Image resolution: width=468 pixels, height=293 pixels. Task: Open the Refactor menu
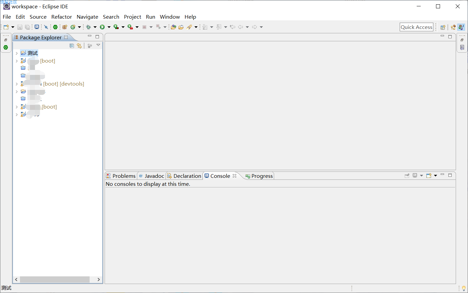62,17
